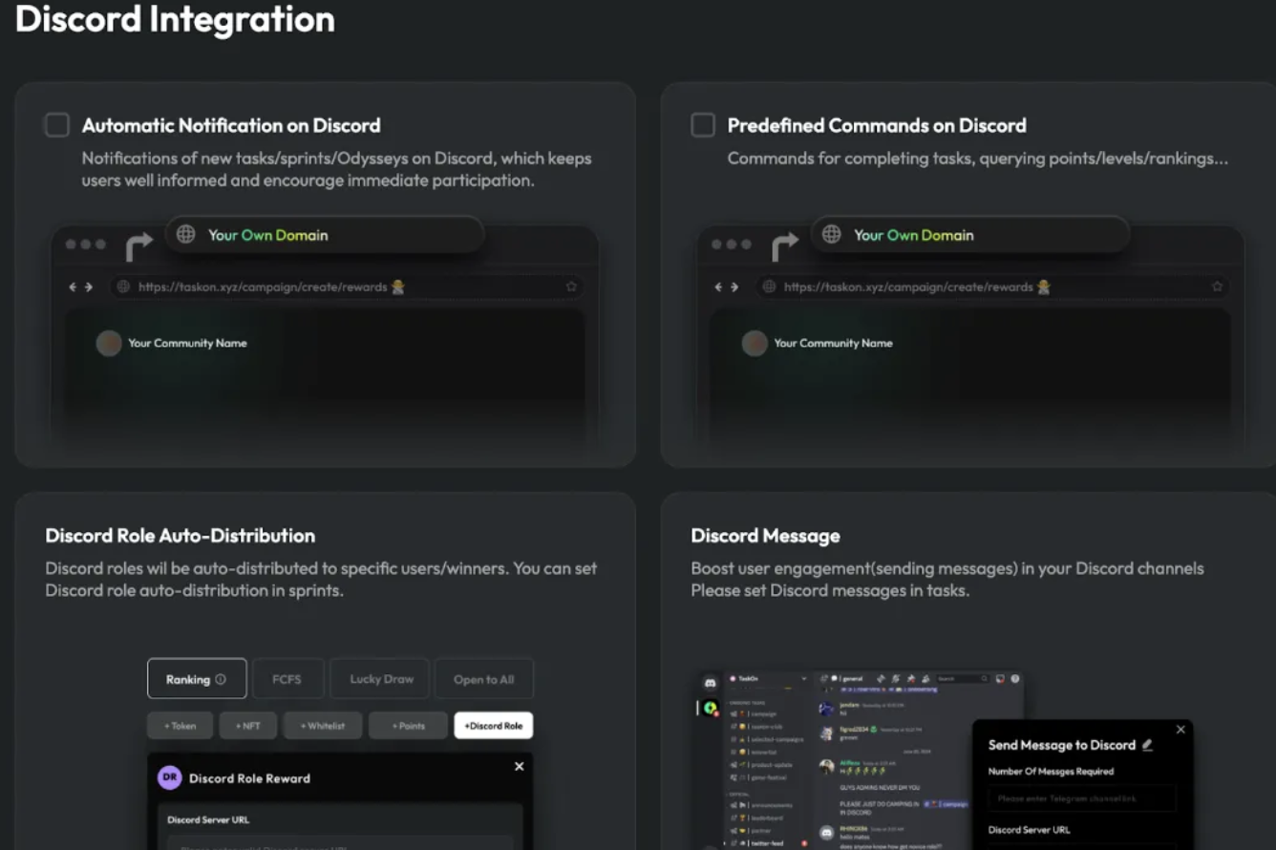Enable Predefined Commands on Discord checkbox
This screenshot has width=1276, height=850.
[x=703, y=125]
